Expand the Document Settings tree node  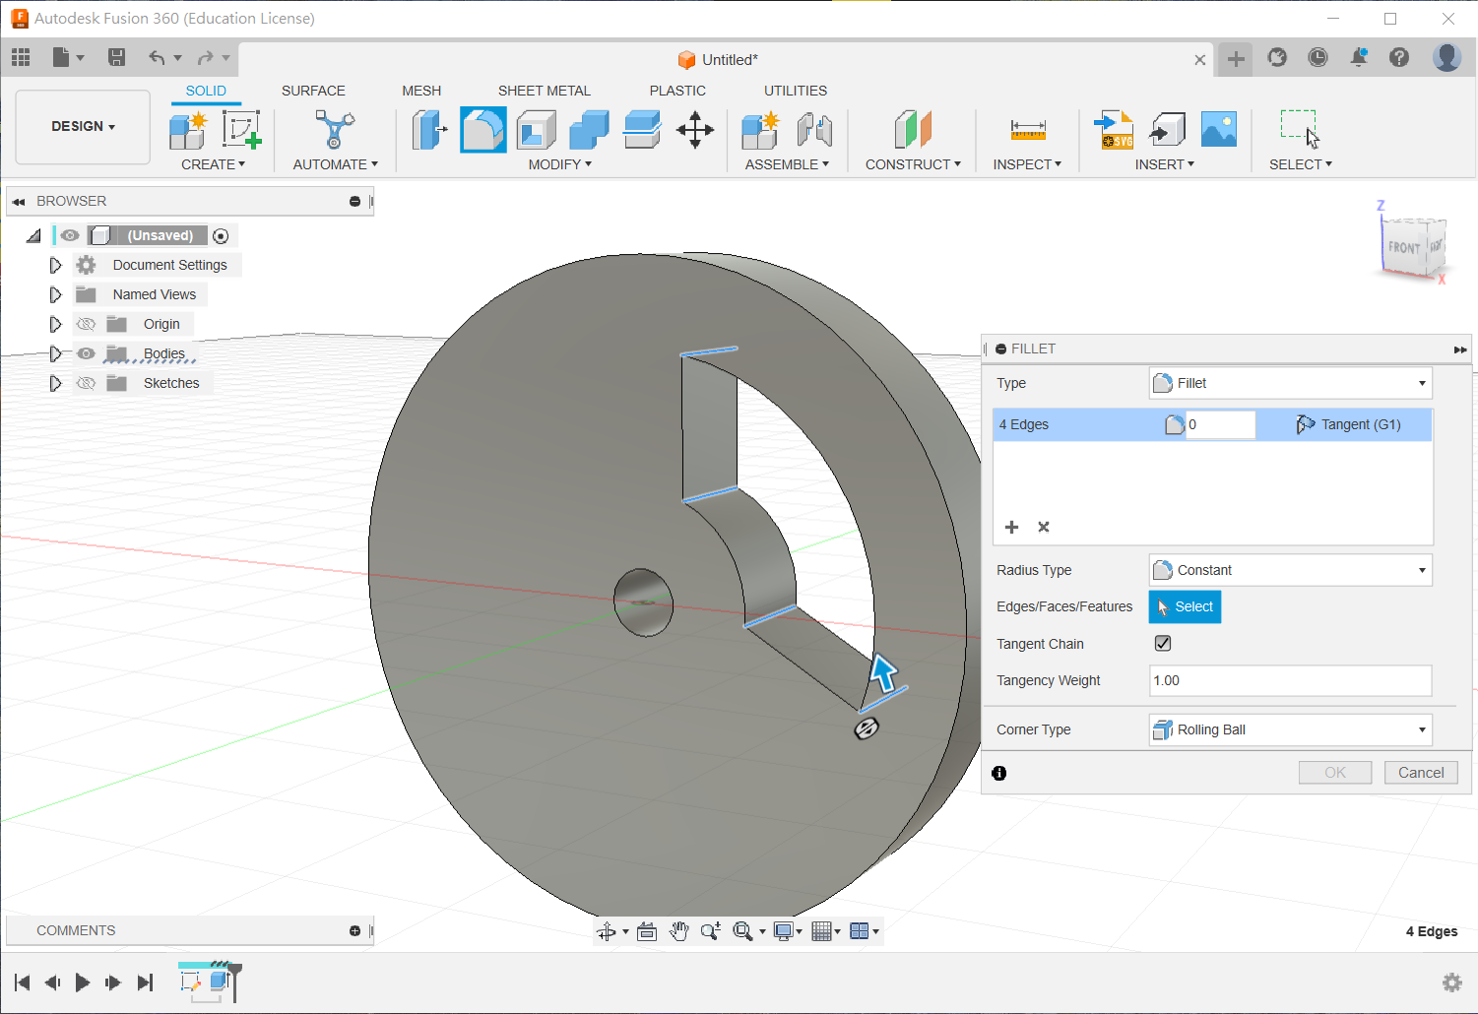coord(55,265)
